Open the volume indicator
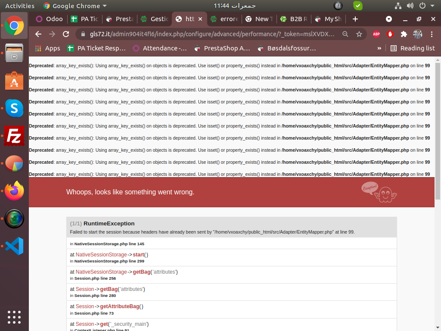 coord(410,6)
